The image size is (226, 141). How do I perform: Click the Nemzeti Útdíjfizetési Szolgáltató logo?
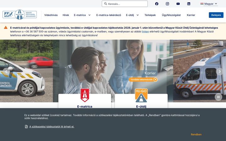19,15
